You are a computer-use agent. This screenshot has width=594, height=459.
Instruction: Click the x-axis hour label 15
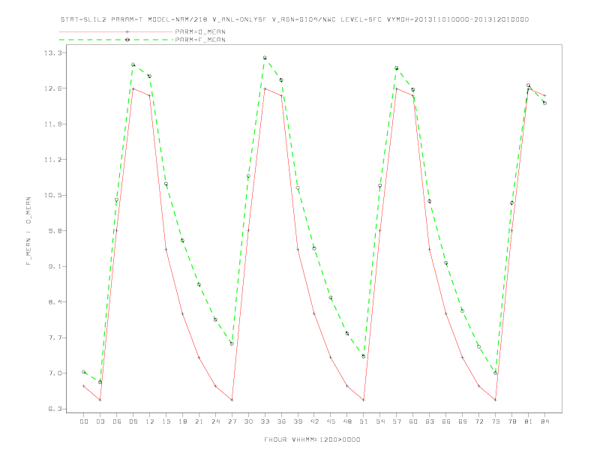tap(166, 421)
